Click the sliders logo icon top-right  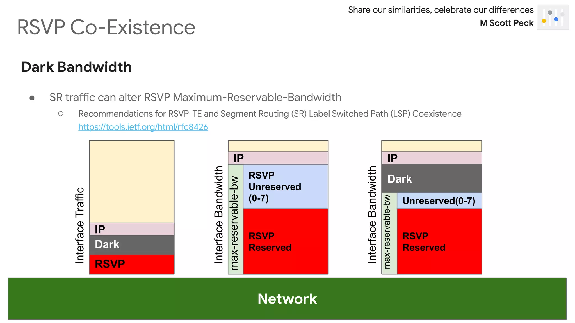tap(553, 17)
